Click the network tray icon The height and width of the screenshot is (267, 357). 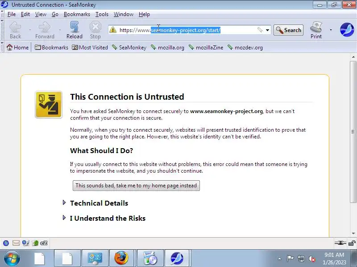click(301, 259)
